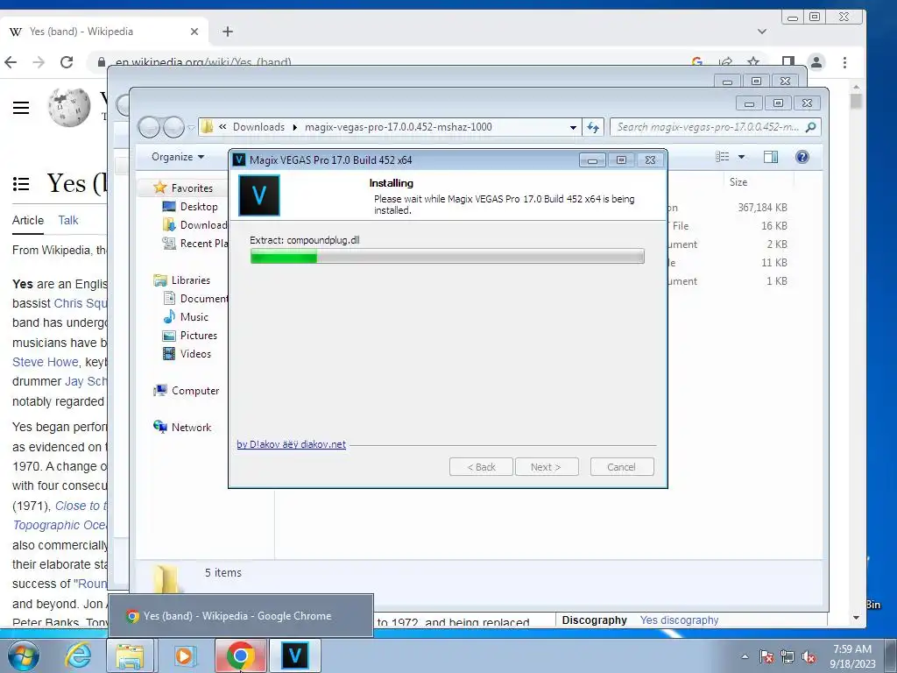The height and width of the screenshot is (673, 897).
Task: Open Chris Squire Wikipedia link
Action: tap(80, 303)
